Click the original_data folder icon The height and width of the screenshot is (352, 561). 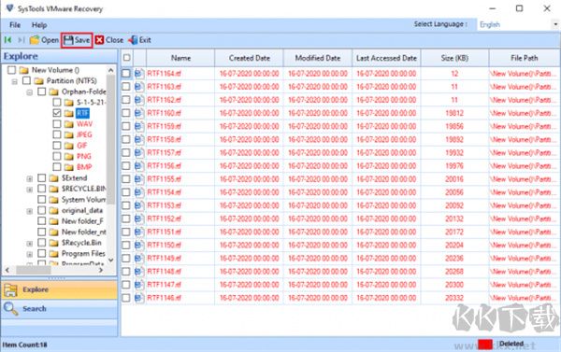coord(54,210)
